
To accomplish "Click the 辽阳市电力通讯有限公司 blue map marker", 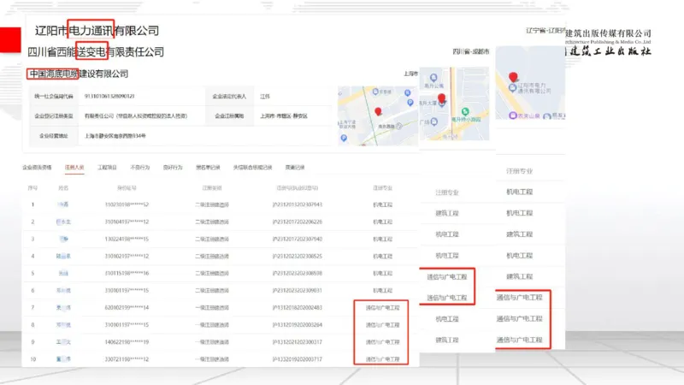I will point(512,88).
